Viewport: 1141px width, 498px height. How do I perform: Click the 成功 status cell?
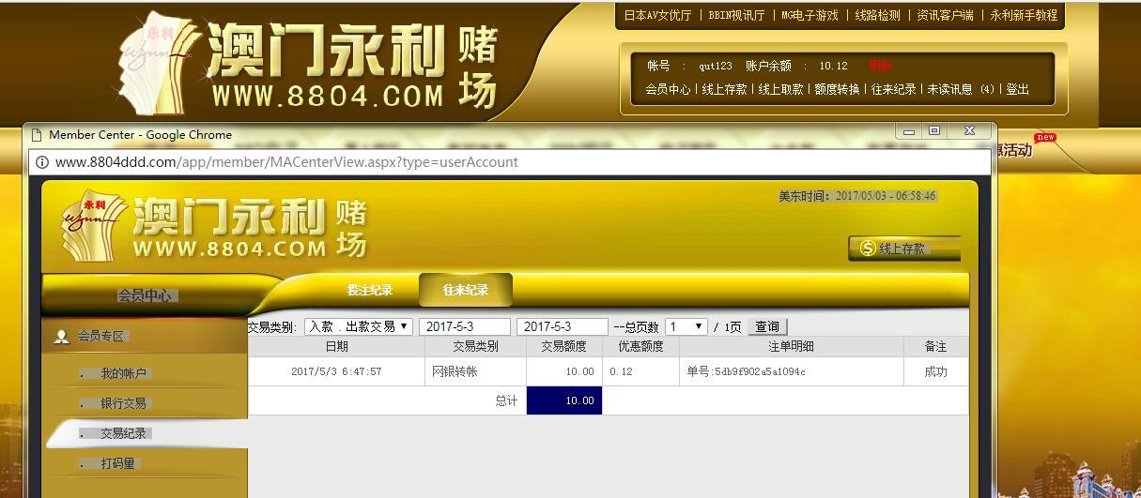coord(935,371)
